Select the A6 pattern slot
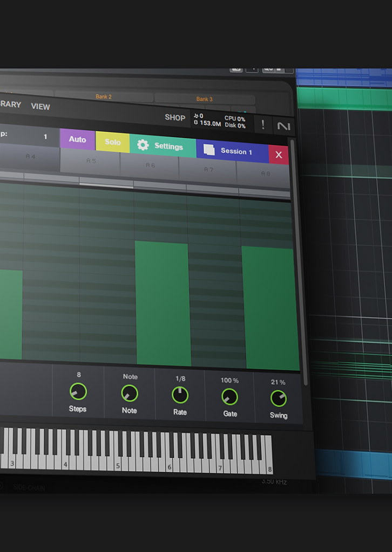392x552 pixels. click(x=150, y=165)
